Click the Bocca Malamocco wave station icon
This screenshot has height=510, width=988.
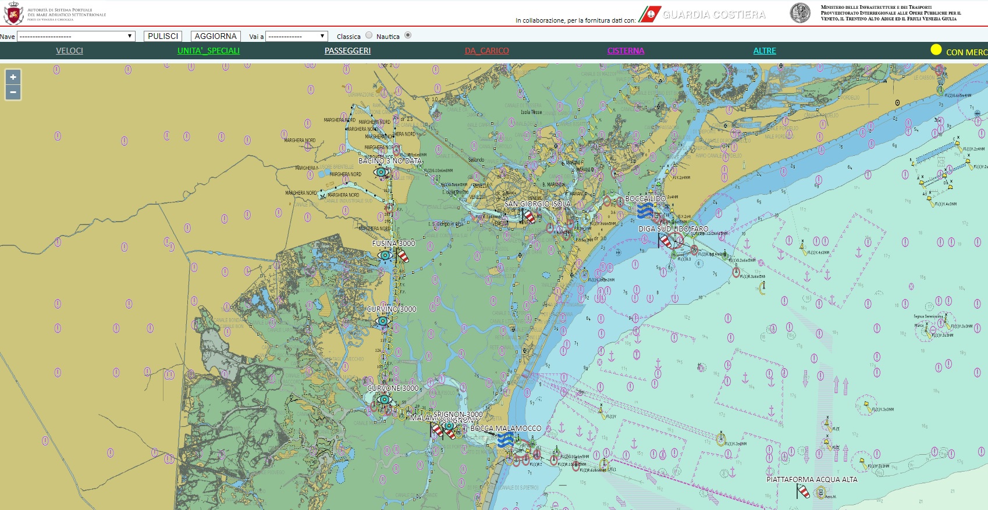pos(505,439)
